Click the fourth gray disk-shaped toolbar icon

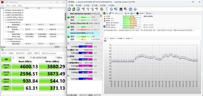[97, 9]
